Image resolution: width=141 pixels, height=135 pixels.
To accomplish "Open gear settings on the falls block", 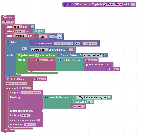I will click(x=8, y=42).
